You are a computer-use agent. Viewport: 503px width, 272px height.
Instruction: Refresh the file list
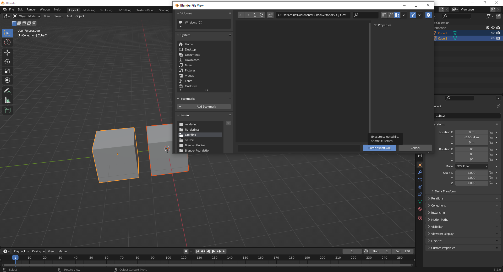(261, 15)
